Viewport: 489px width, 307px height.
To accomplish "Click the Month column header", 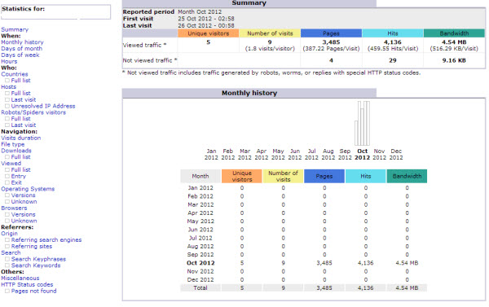I will 200,176.
